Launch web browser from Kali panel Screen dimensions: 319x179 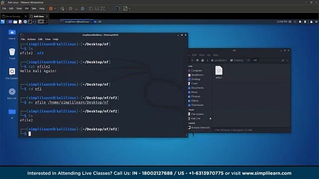point(25,22)
